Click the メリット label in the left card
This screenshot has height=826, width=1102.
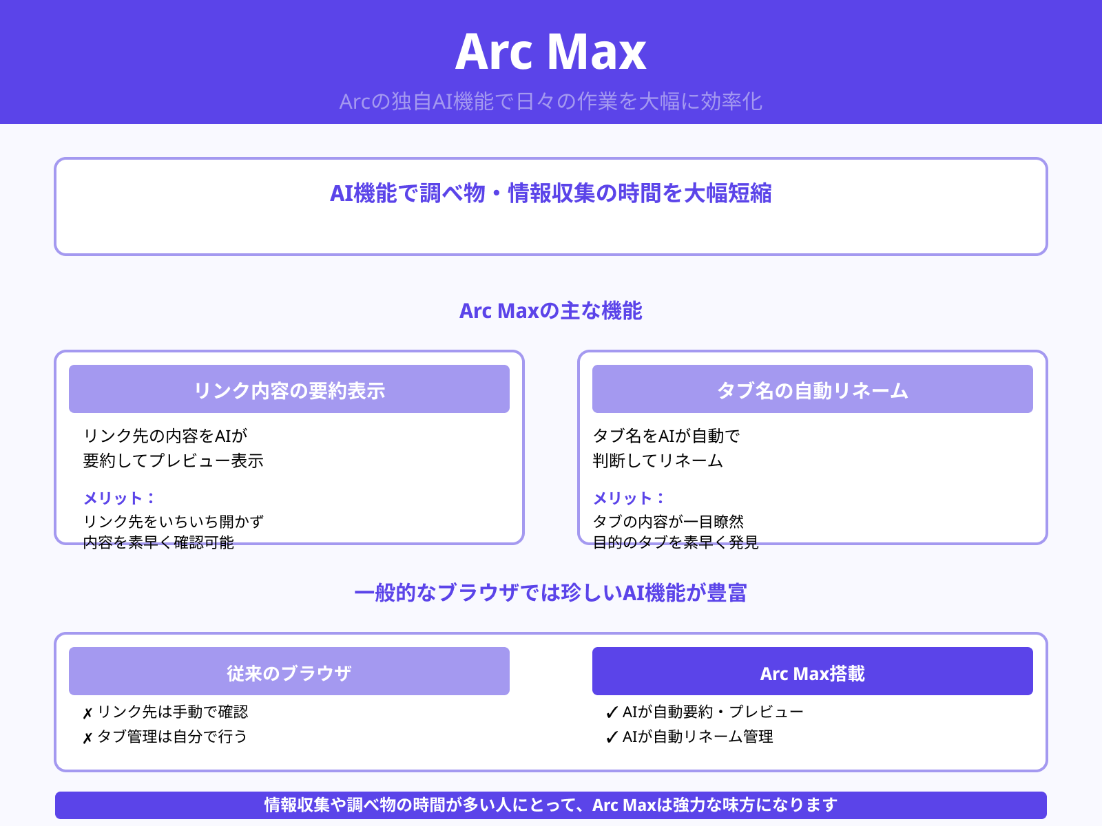tap(118, 498)
